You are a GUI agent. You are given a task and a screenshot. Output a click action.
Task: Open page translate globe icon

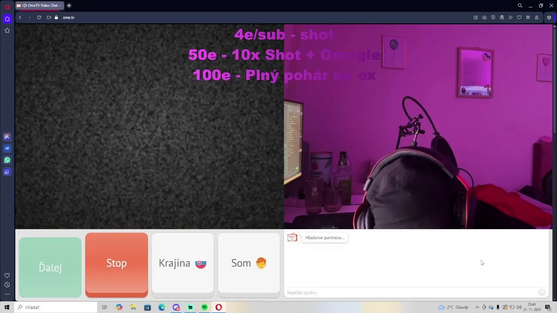[502, 17]
